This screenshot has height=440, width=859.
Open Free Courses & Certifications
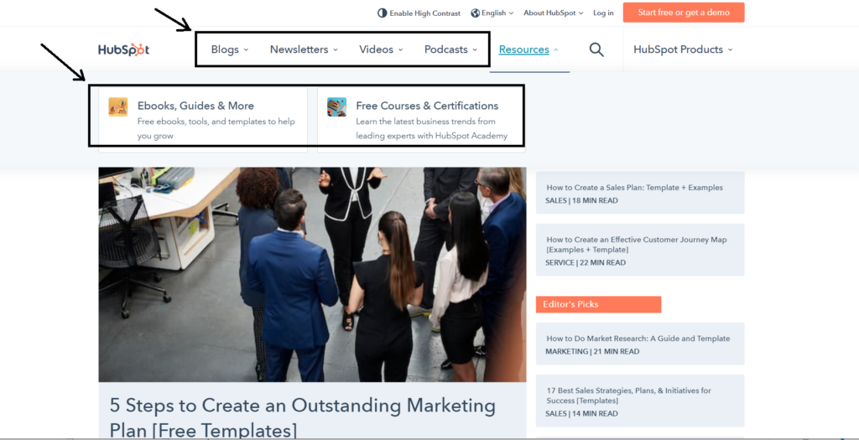pyautogui.click(x=421, y=119)
